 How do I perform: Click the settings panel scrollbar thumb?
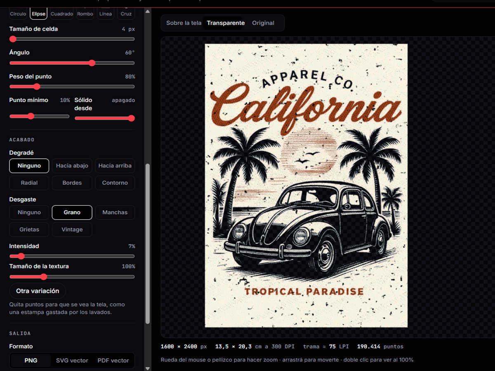click(148, 243)
